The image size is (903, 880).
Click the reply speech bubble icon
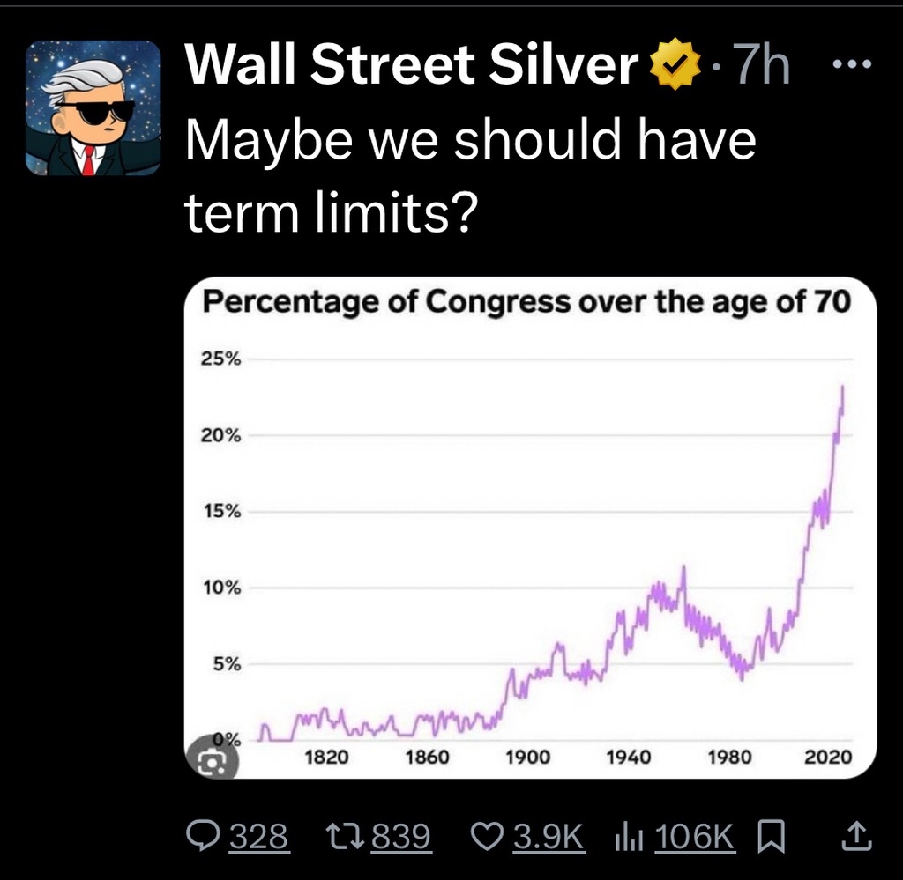pyautogui.click(x=205, y=837)
